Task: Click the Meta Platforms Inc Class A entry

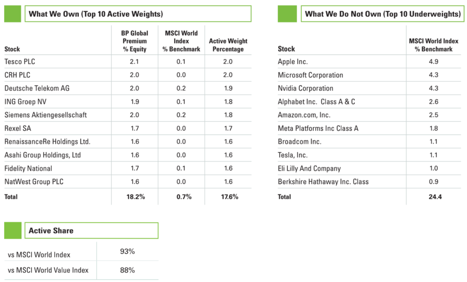Action: tap(318, 128)
